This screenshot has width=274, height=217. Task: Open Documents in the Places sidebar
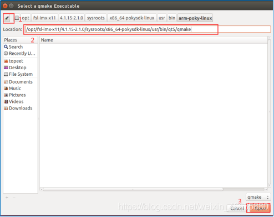21,82
